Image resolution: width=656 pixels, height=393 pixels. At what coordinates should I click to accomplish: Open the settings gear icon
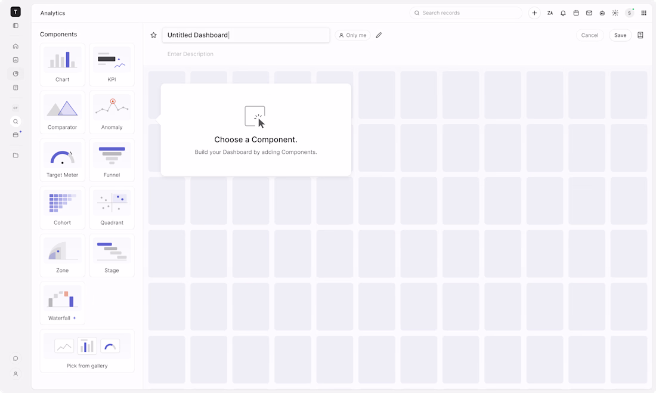click(615, 13)
